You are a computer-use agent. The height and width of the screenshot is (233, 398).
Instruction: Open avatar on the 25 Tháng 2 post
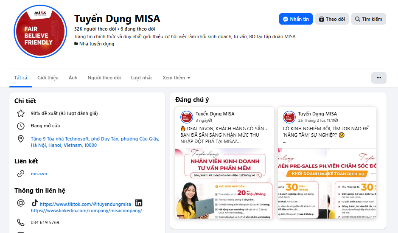[289, 117]
